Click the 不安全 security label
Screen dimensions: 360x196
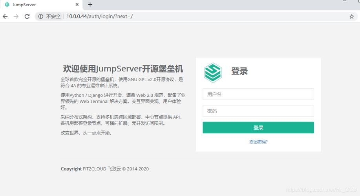[53, 16]
